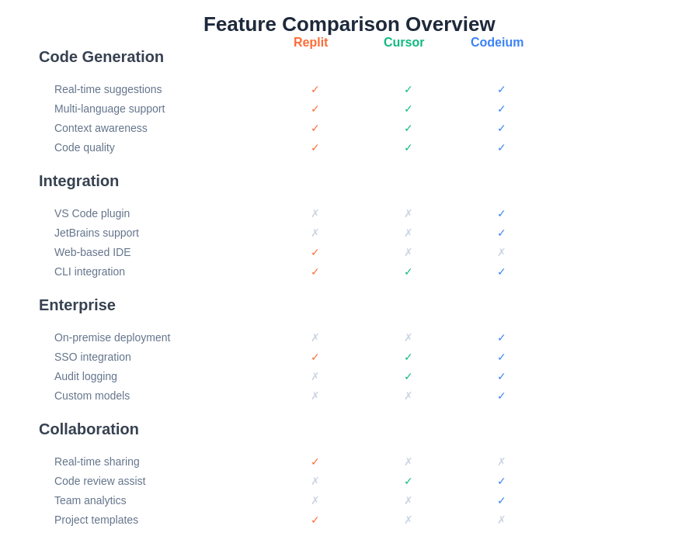Click Codeium checkmark for On-premise deployment
699x543 pixels.
click(502, 337)
